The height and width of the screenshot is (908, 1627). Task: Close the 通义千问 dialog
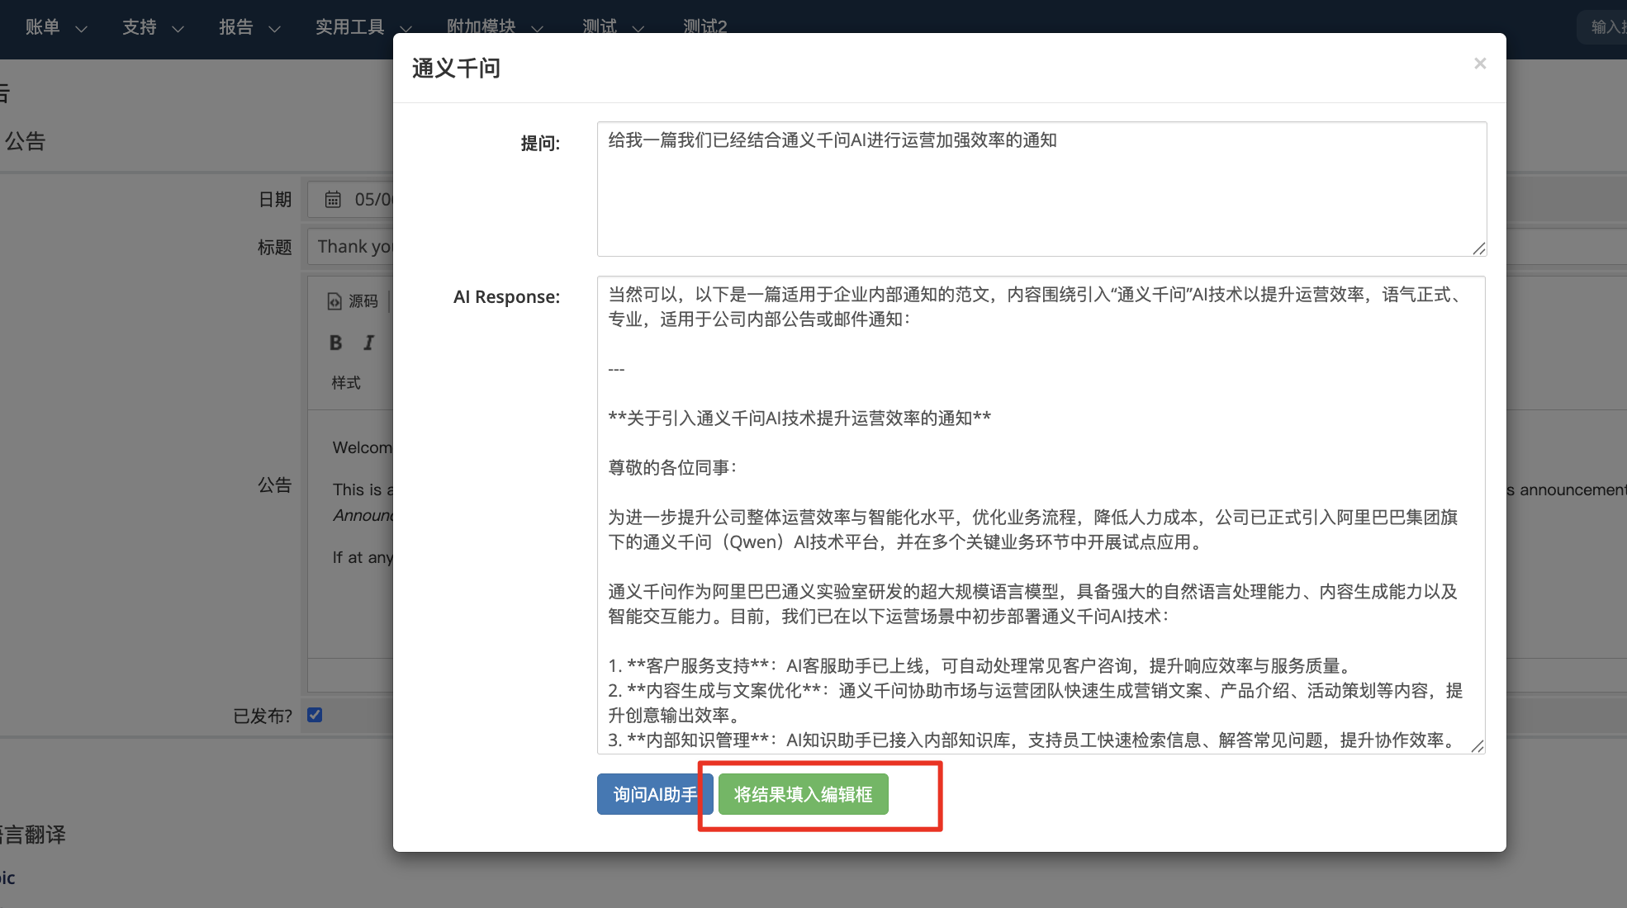(x=1479, y=64)
